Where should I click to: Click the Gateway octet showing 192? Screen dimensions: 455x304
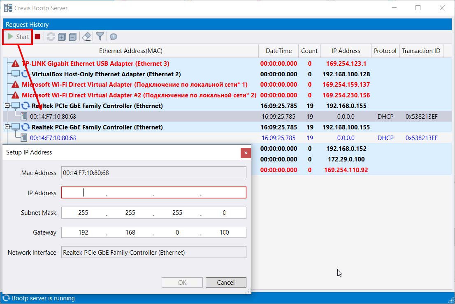click(83, 233)
